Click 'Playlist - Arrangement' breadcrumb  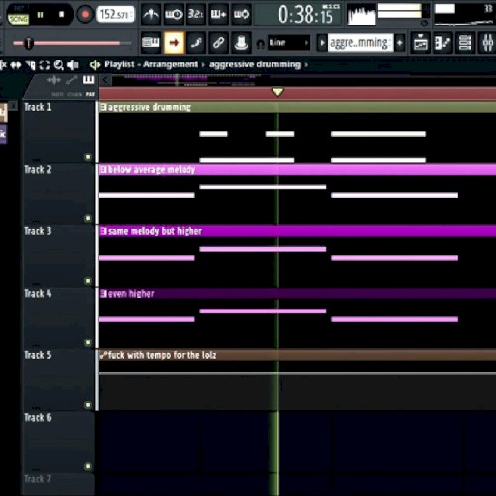152,64
